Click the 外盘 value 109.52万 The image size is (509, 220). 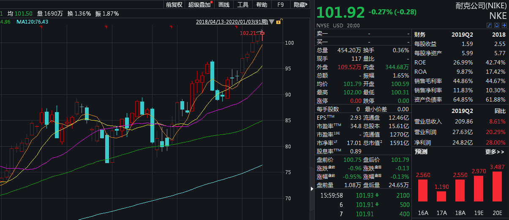coord(349,67)
